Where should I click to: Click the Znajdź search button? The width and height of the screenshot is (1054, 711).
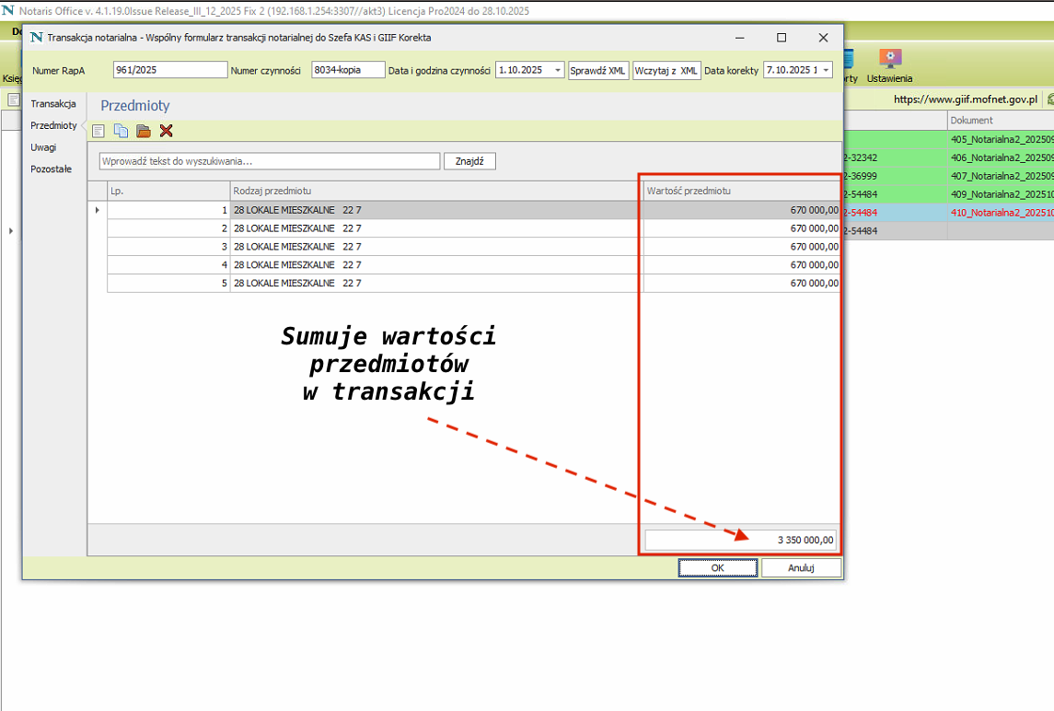pos(469,161)
